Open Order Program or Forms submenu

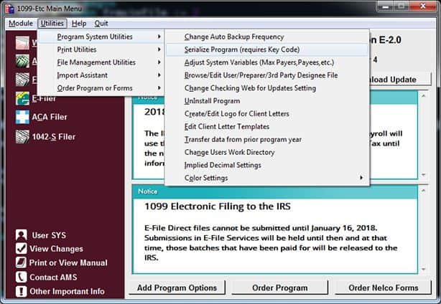coord(101,88)
